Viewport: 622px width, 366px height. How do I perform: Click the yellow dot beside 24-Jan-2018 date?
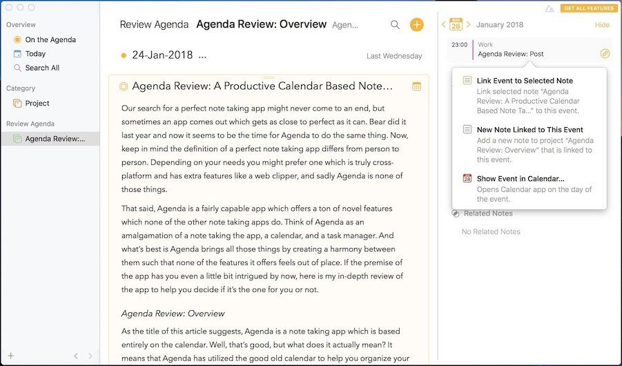pyautogui.click(x=124, y=55)
